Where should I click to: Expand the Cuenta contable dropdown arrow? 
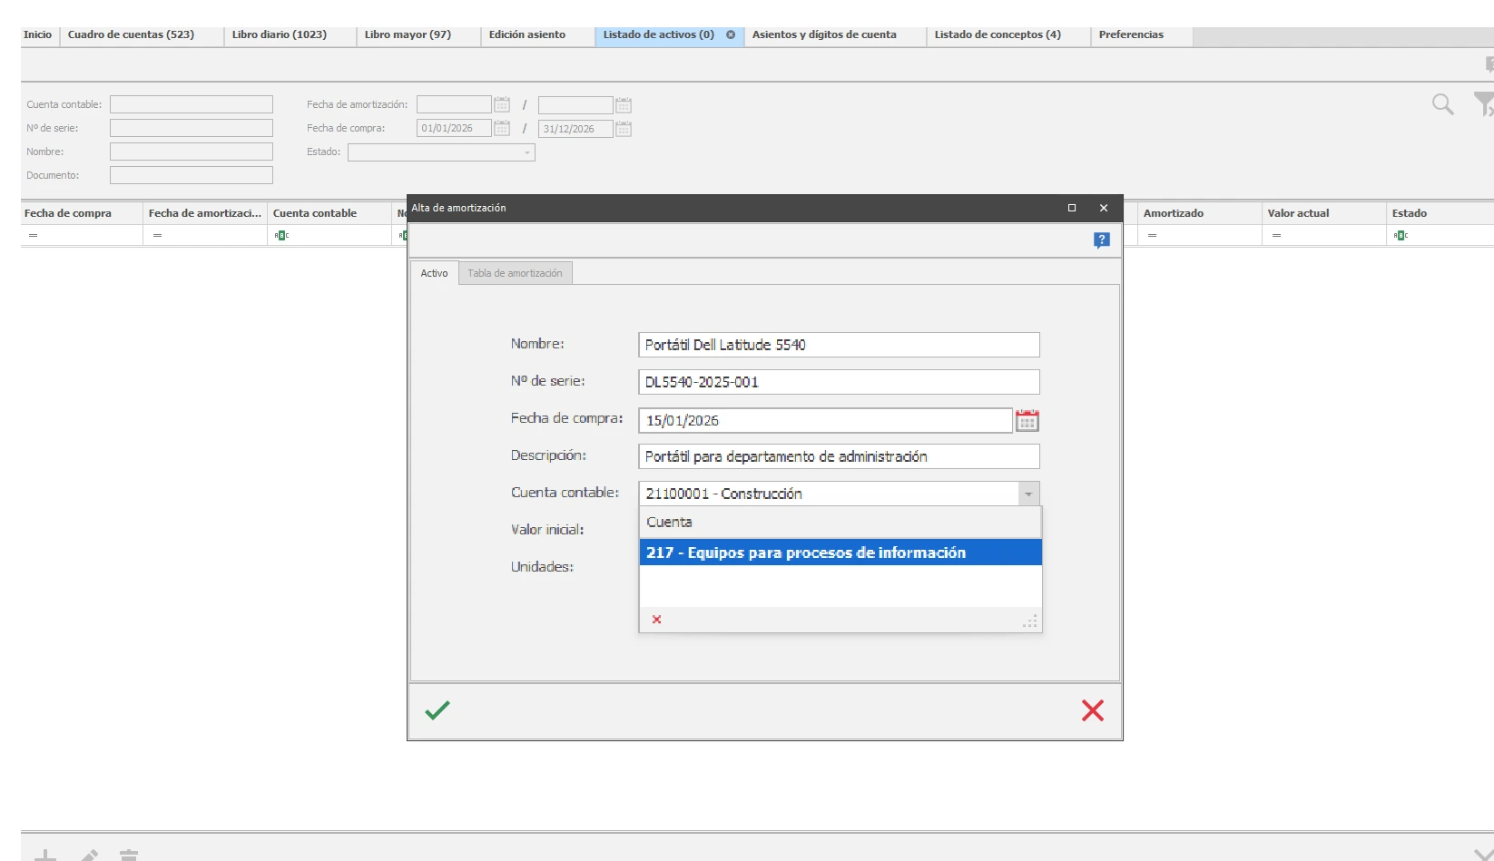click(x=1027, y=494)
